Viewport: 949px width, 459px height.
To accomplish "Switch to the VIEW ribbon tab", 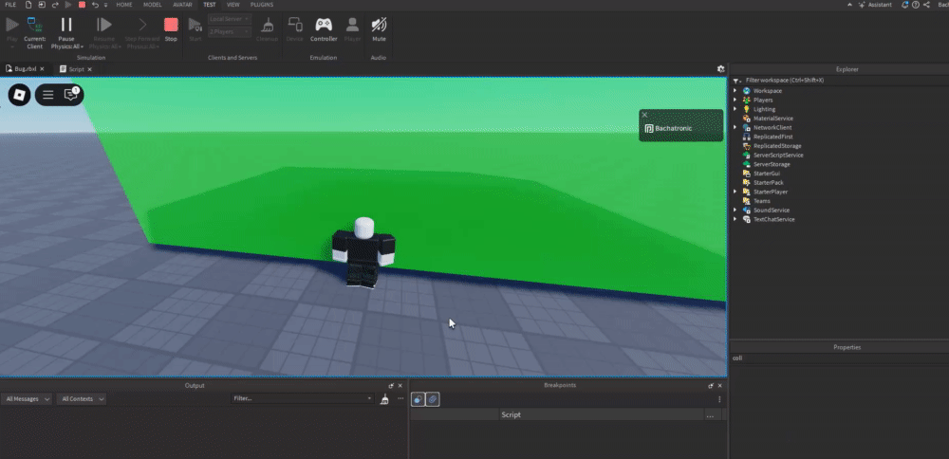I will tap(233, 5).
